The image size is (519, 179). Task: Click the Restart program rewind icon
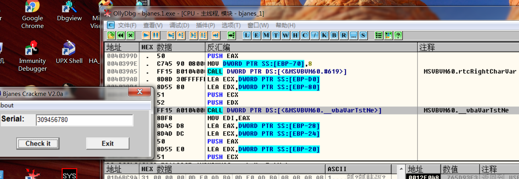(121, 36)
